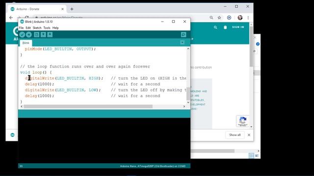This screenshot has height=176, width=314.
Task: Click the loop function comment line
Action: click(x=85, y=66)
